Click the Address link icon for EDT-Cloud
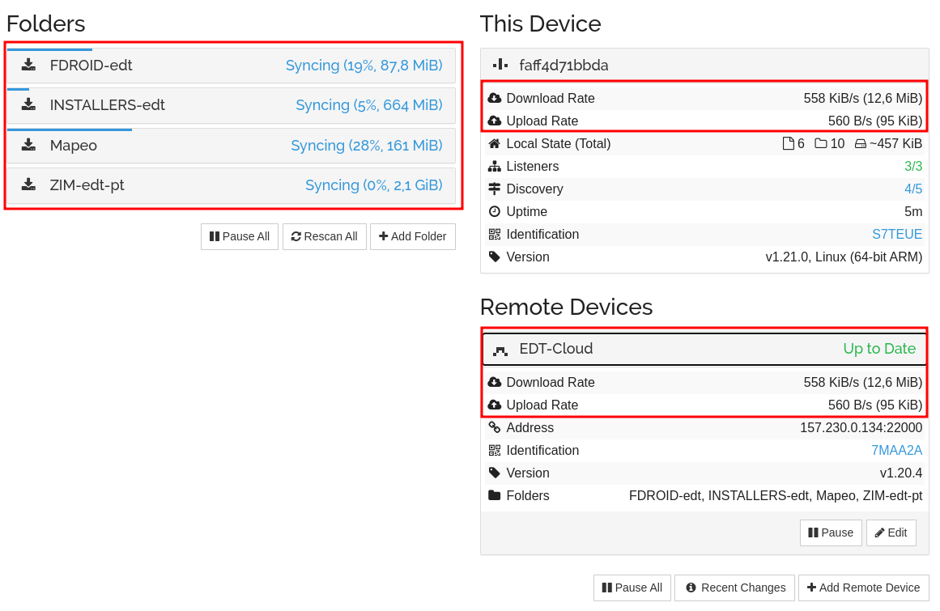The height and width of the screenshot is (611, 940). (x=495, y=428)
